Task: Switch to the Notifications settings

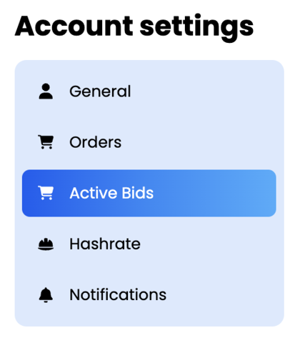Action: point(149,295)
